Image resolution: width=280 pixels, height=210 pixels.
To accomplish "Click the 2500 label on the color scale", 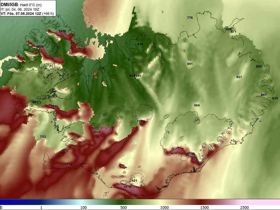I will pyautogui.click(x=244, y=207).
